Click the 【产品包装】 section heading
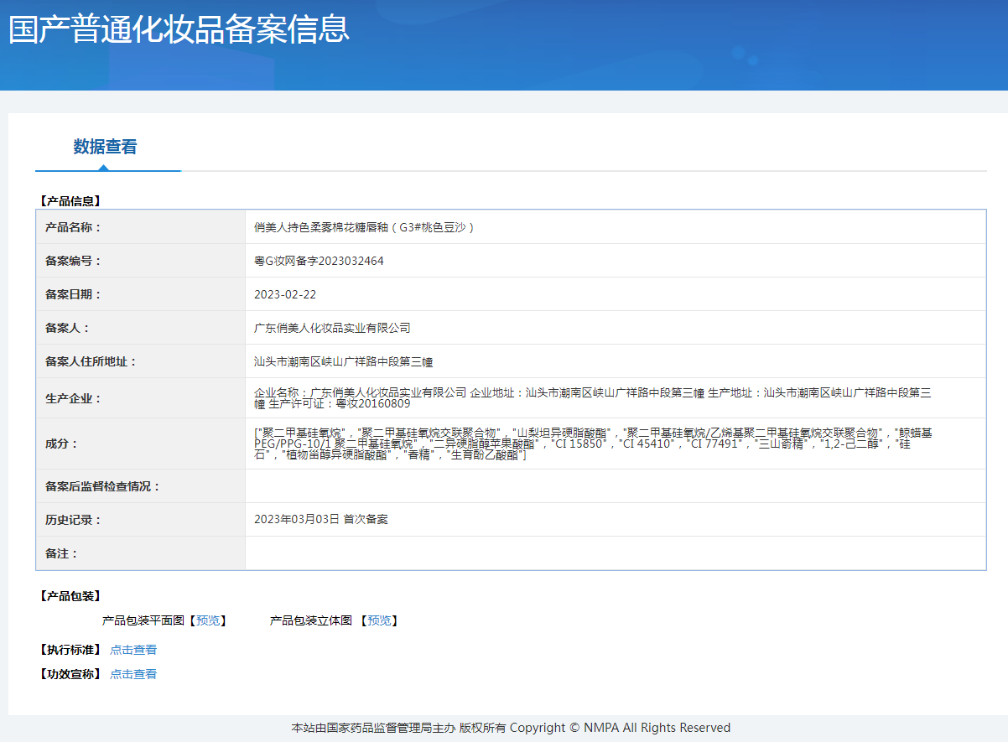Viewport: 1008px width, 742px height. pos(70,596)
